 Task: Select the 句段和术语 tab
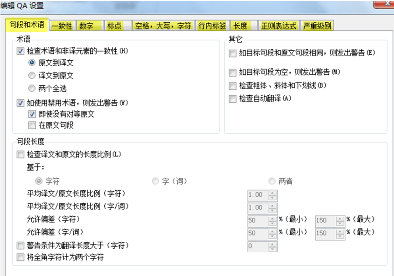pos(27,25)
